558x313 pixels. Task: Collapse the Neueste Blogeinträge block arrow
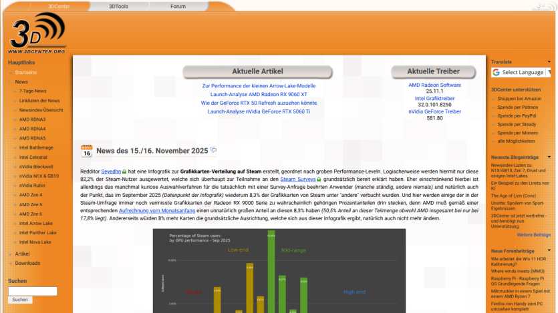[549, 157]
